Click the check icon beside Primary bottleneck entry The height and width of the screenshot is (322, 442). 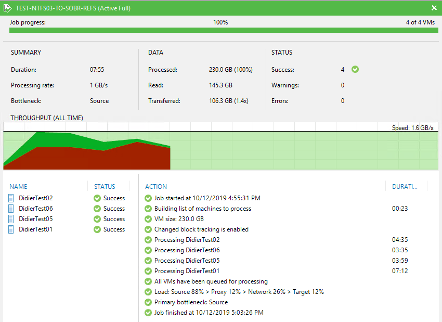coord(148,302)
